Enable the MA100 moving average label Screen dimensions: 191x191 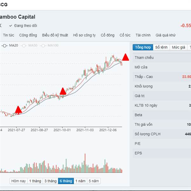click(x=53, y=46)
